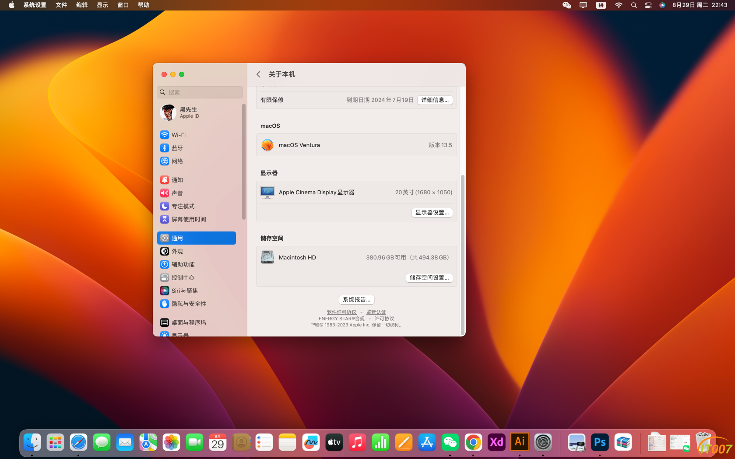The image size is (735, 459).
Task: Click the 搜索 search field
Action: tap(200, 92)
